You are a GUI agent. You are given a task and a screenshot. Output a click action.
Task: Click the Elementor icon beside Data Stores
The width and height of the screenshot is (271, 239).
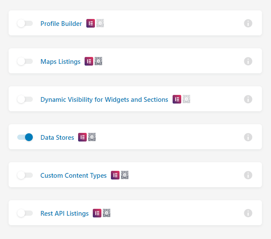tap(82, 137)
